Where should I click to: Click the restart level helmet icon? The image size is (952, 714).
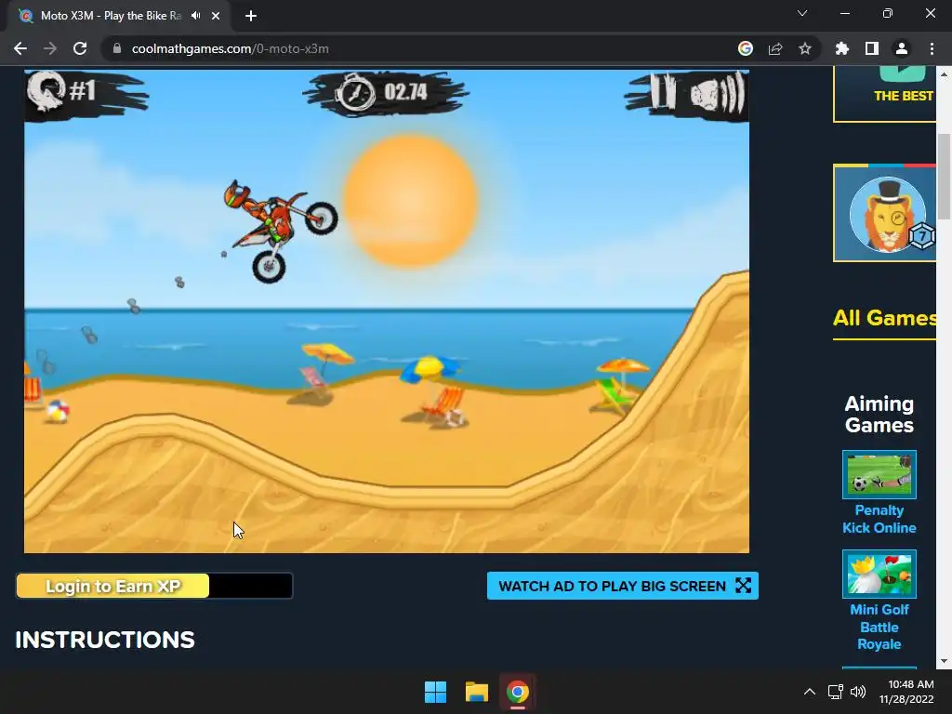[46, 91]
